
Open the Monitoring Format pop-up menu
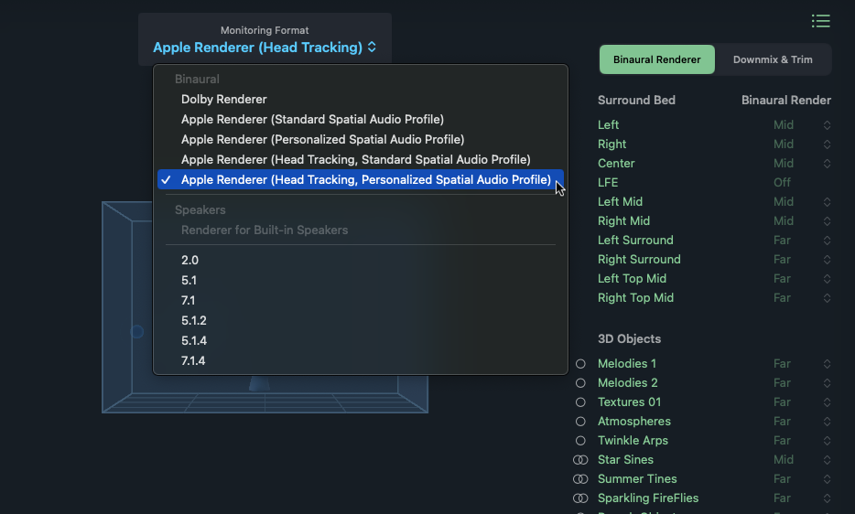pos(265,48)
